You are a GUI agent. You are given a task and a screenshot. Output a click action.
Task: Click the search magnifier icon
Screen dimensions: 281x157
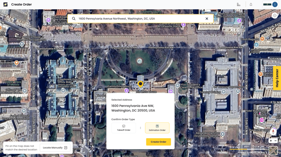(x=74, y=18)
